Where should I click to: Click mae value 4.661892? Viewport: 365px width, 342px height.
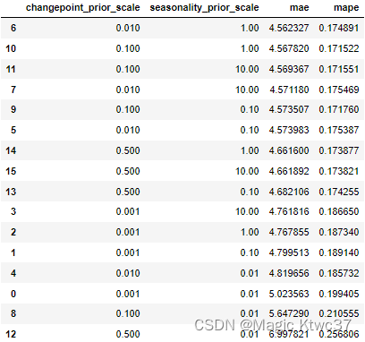click(x=289, y=171)
